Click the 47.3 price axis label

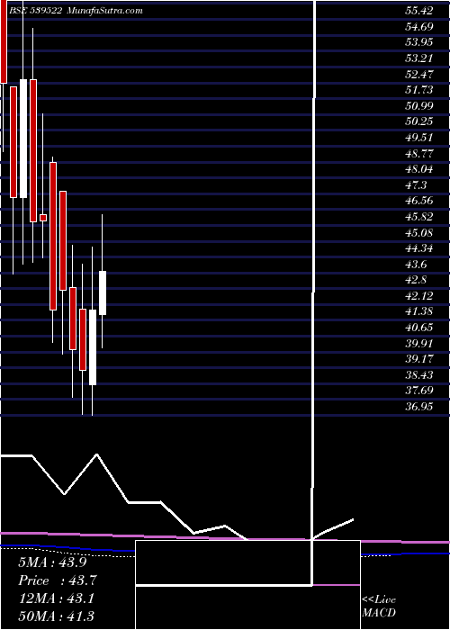click(x=416, y=185)
